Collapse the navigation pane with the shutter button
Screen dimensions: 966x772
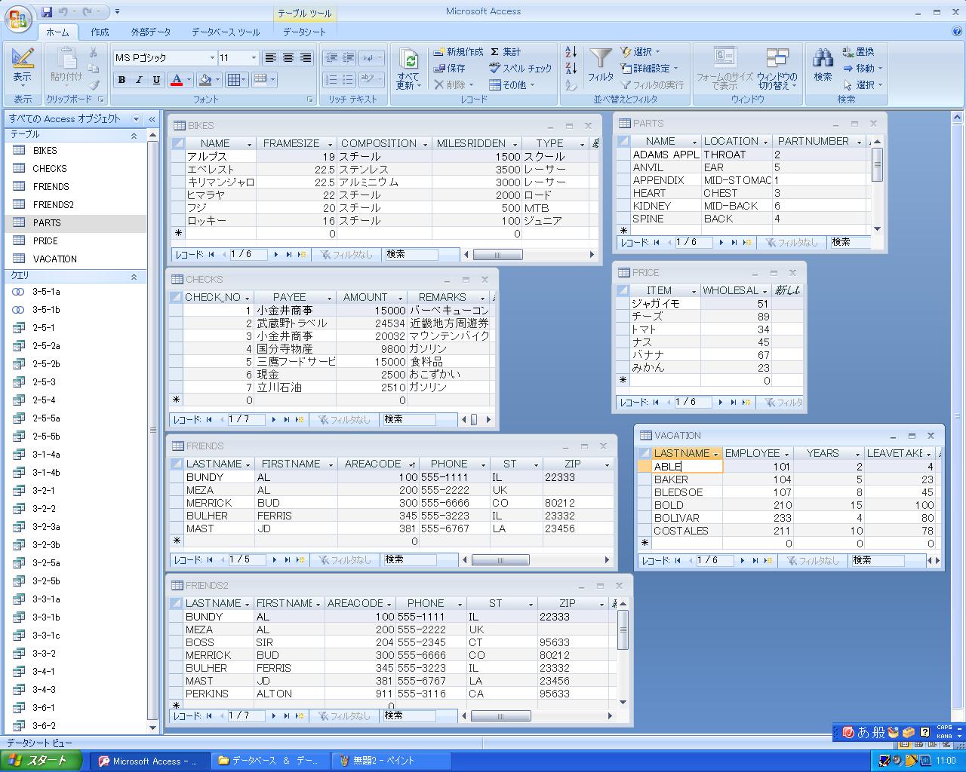[152, 119]
